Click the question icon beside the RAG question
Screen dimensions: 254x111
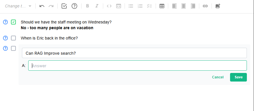click(x=5, y=48)
